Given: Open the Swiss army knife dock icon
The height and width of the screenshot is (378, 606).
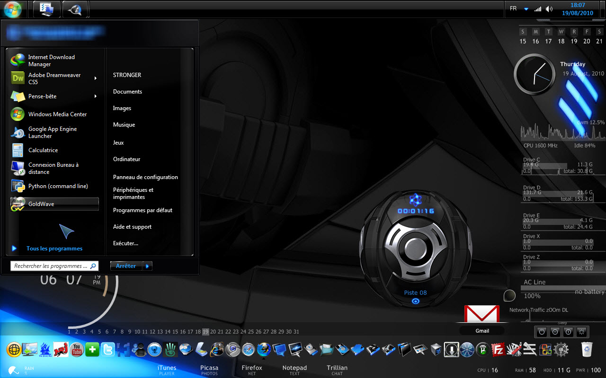Looking at the screenshot, I should point(514,350).
